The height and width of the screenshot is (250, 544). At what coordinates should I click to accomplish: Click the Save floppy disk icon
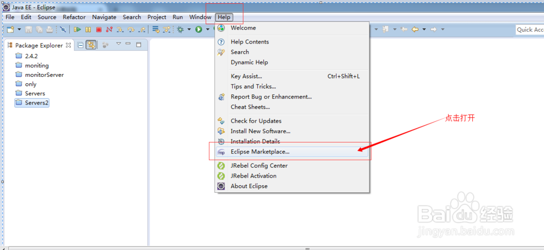[28, 29]
